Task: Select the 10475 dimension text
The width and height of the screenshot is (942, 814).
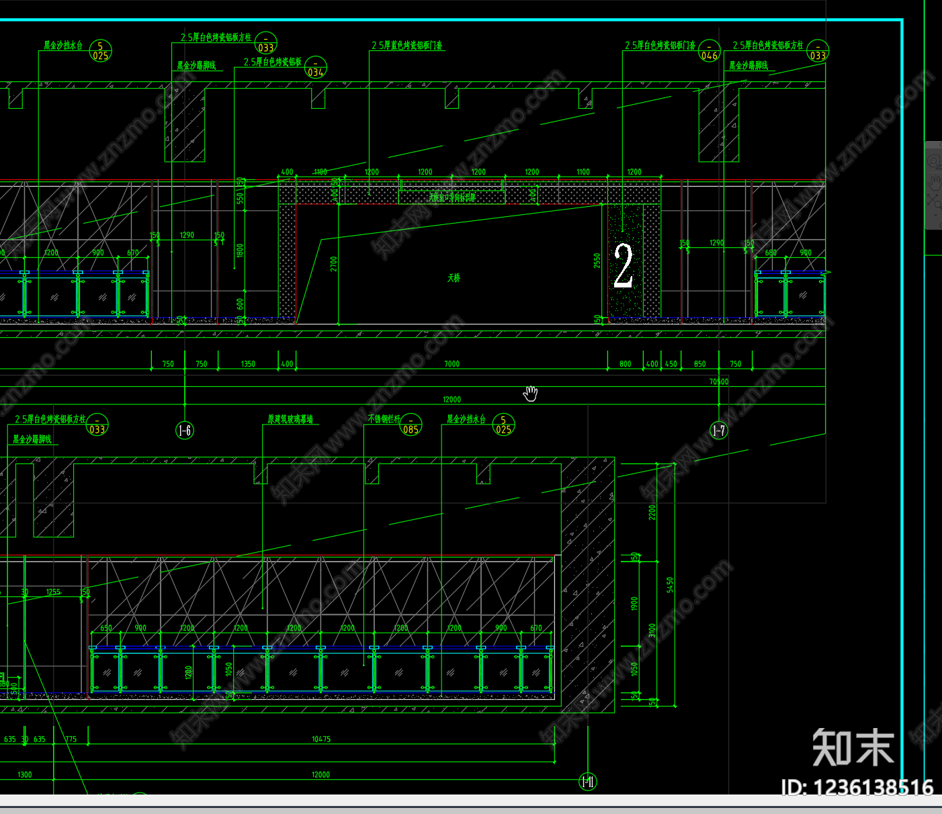Action: coord(321,739)
